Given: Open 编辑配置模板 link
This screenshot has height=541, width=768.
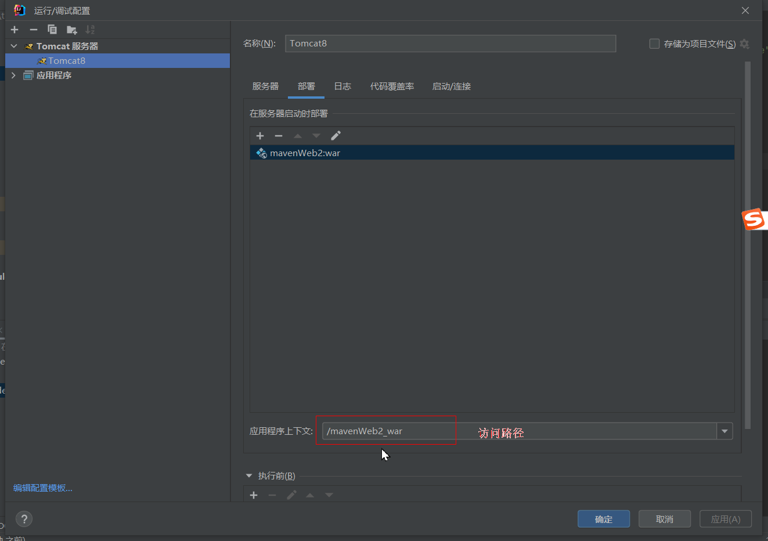Looking at the screenshot, I should pos(43,488).
